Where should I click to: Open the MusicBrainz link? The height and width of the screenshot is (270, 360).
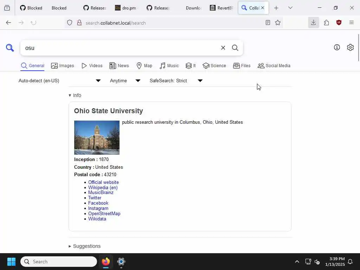pos(101,193)
